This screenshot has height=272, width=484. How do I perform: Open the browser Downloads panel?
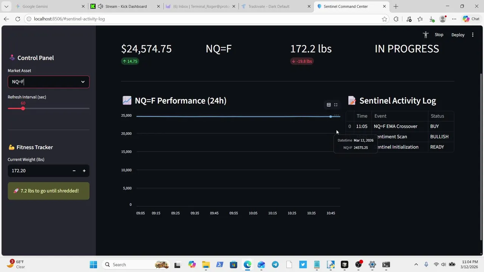[431, 19]
